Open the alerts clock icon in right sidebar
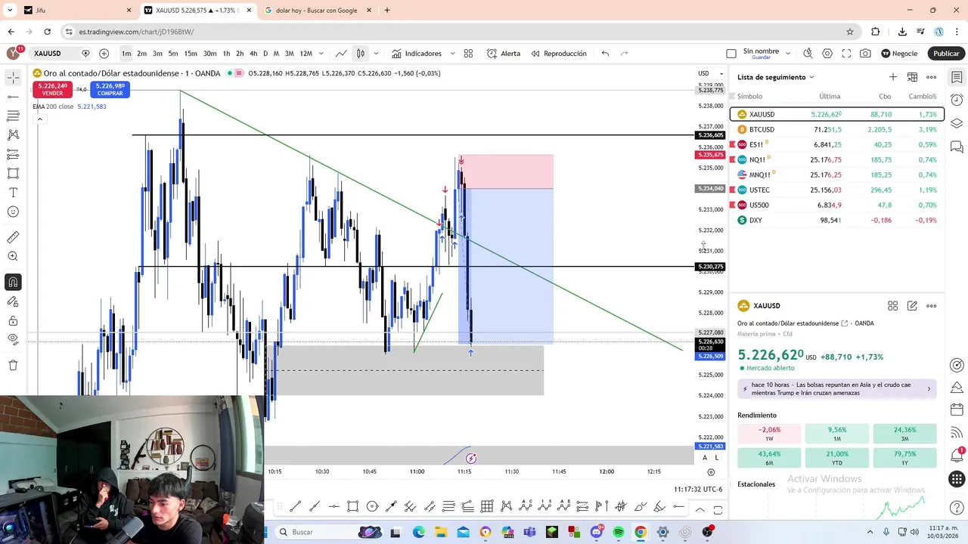This screenshot has height=544, width=968. click(957, 100)
